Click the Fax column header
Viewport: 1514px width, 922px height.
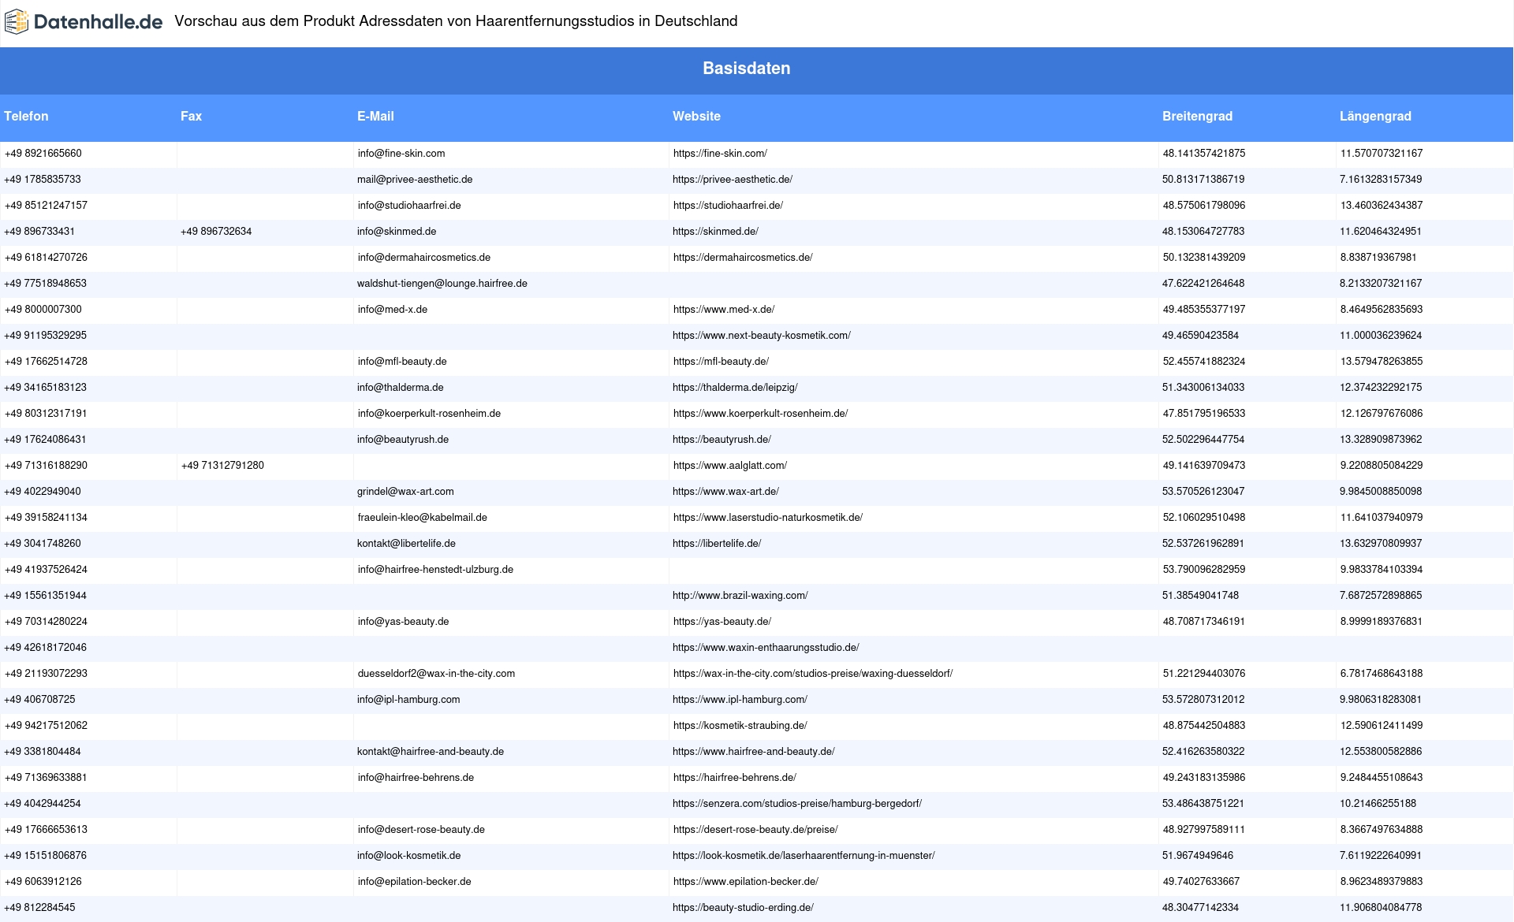click(x=191, y=117)
